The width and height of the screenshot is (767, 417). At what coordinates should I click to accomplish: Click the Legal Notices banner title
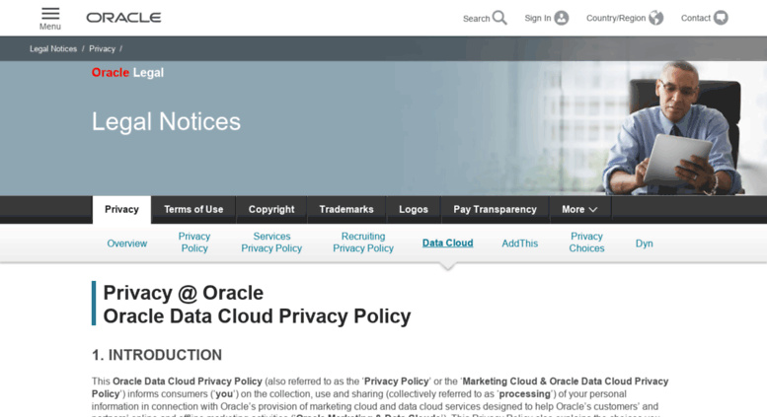point(166,121)
